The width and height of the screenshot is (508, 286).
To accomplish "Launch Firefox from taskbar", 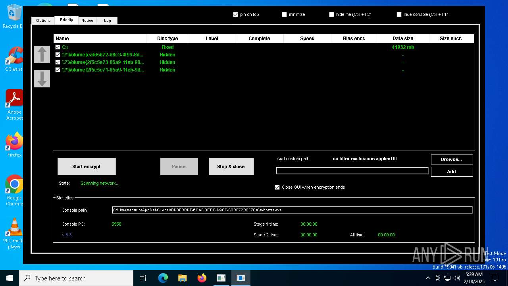I will (x=202, y=278).
